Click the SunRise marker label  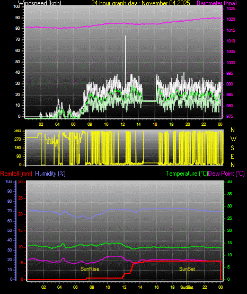click(90, 269)
